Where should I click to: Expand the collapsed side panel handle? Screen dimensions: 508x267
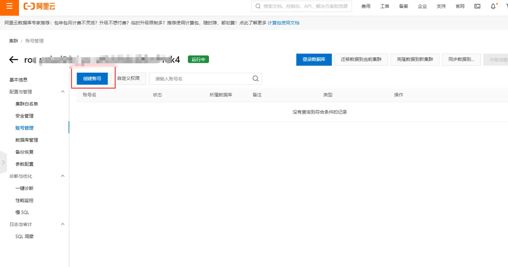pos(3,162)
